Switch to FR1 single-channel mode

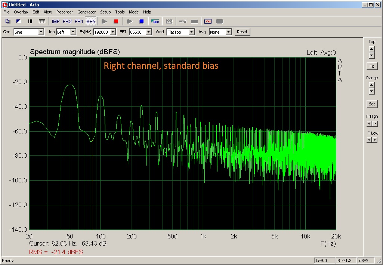(x=79, y=22)
